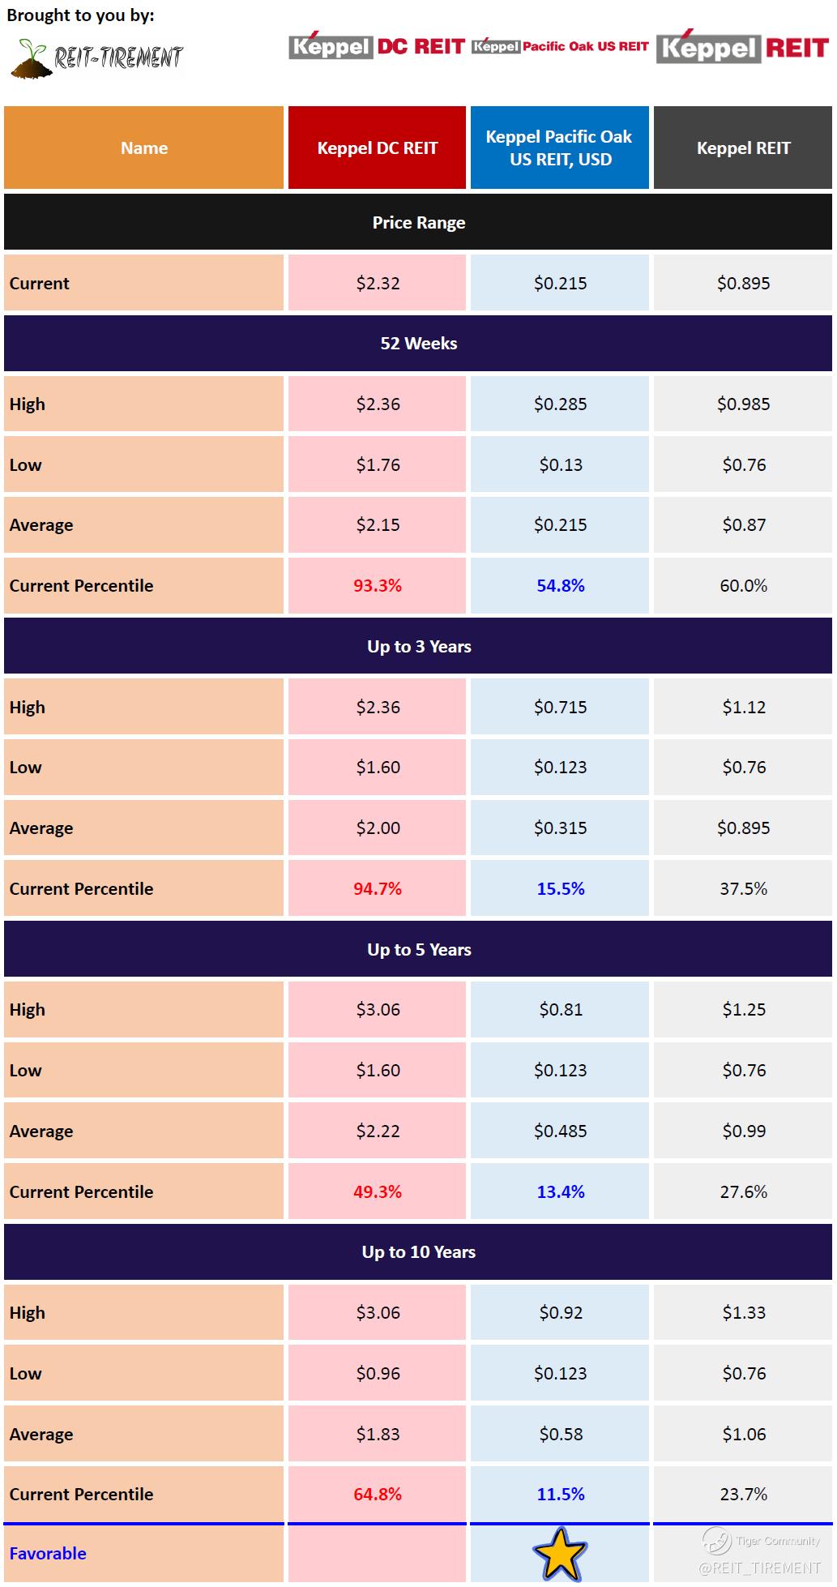The image size is (837, 1587).
Task: Select the dark grey Keppel REIT header
Action: [x=743, y=148]
